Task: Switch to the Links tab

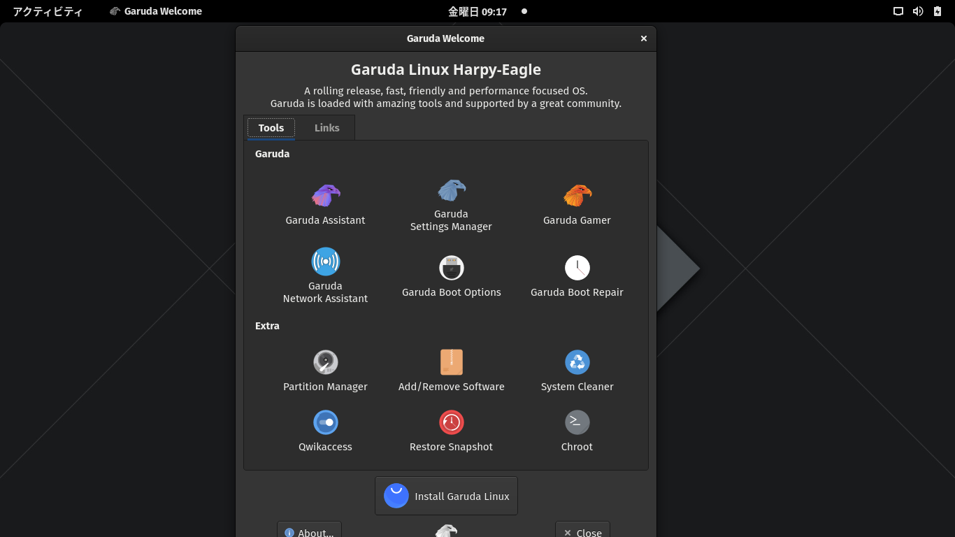Action: [327, 128]
